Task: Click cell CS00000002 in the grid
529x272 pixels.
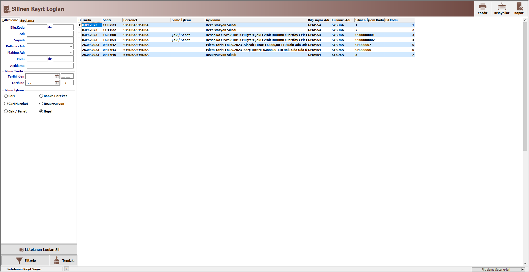Action: click(369, 40)
